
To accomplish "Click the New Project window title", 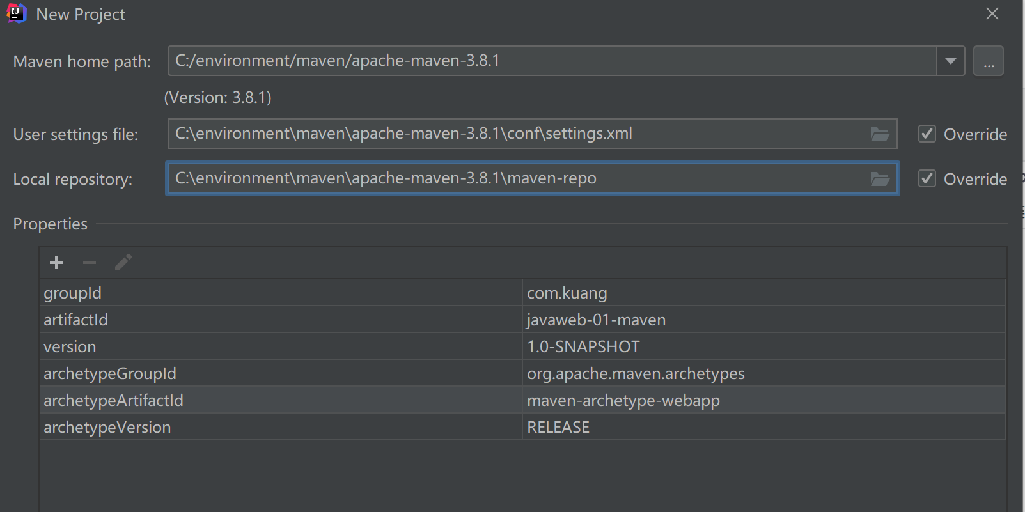I will point(81,14).
